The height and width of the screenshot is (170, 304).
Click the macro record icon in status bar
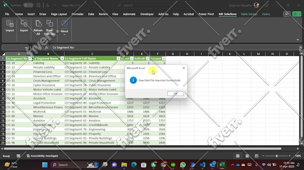pyautogui.click(x=18, y=156)
